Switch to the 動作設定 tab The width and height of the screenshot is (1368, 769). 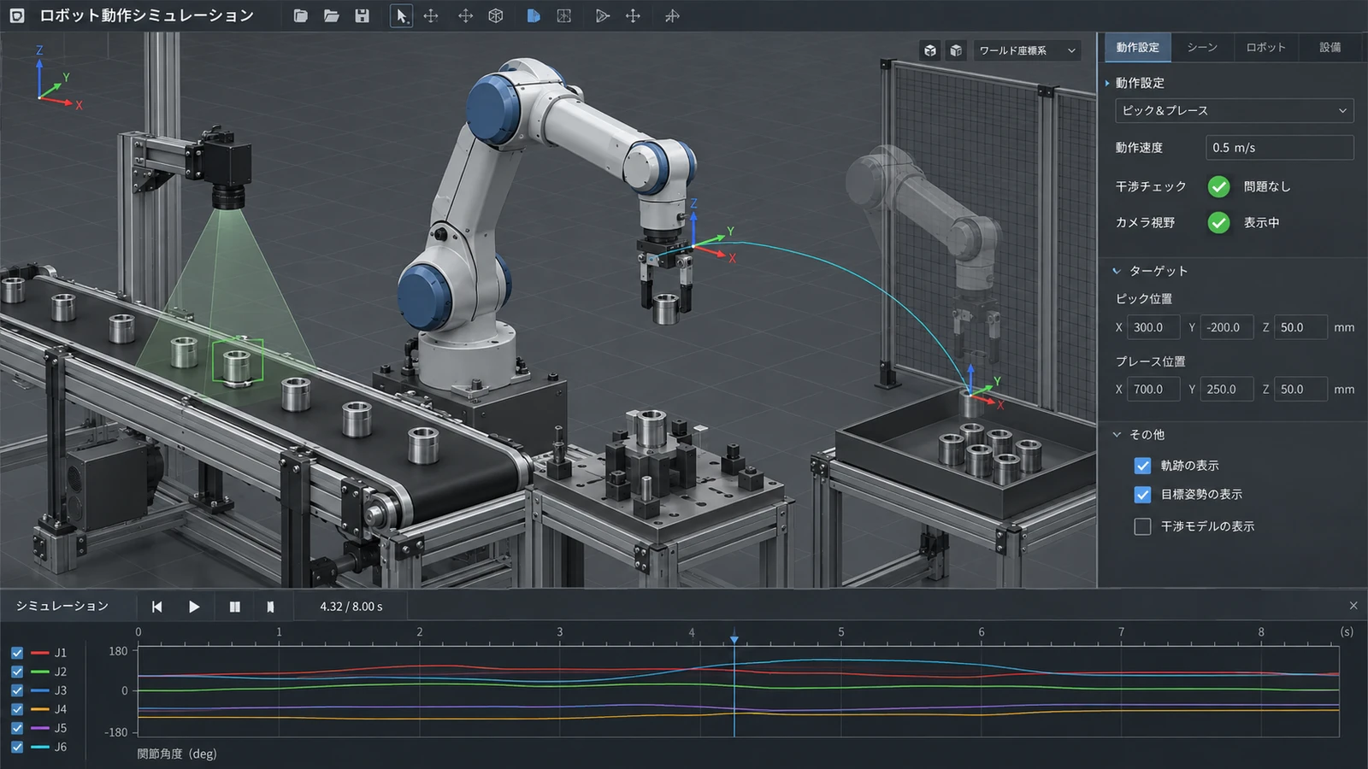point(1137,48)
